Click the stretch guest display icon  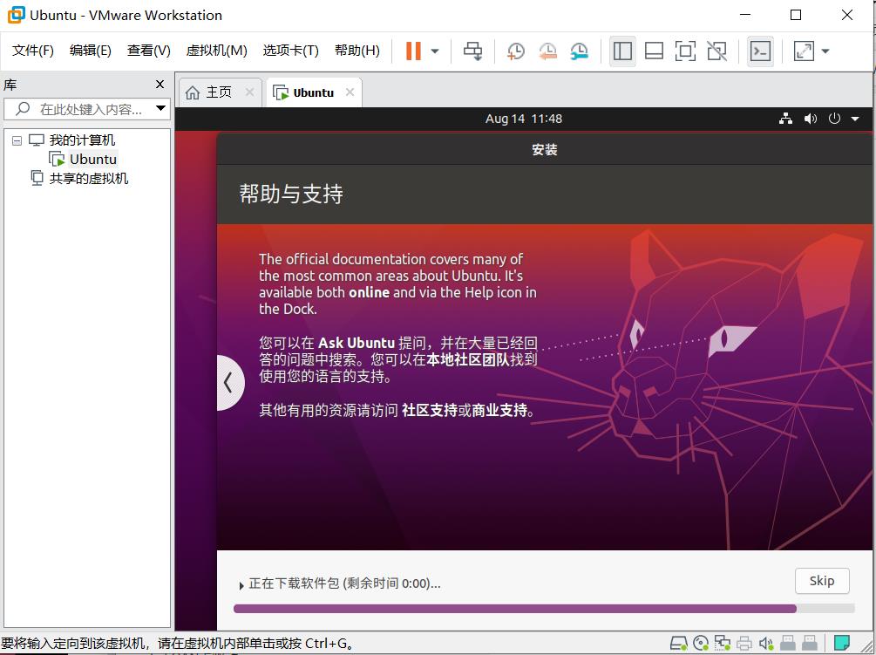coord(804,51)
